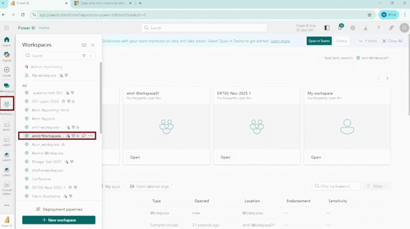Viewport: 410px width, 229px height.
Task: Open the app launcher waffle icon
Action: [x=6, y=28]
